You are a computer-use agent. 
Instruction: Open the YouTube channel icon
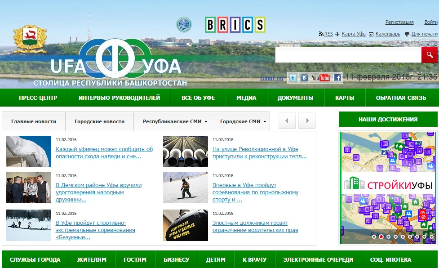pyautogui.click(x=321, y=78)
